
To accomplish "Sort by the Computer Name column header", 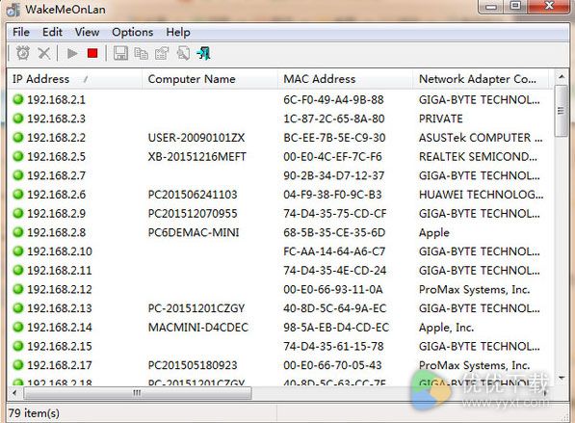I will [x=209, y=79].
